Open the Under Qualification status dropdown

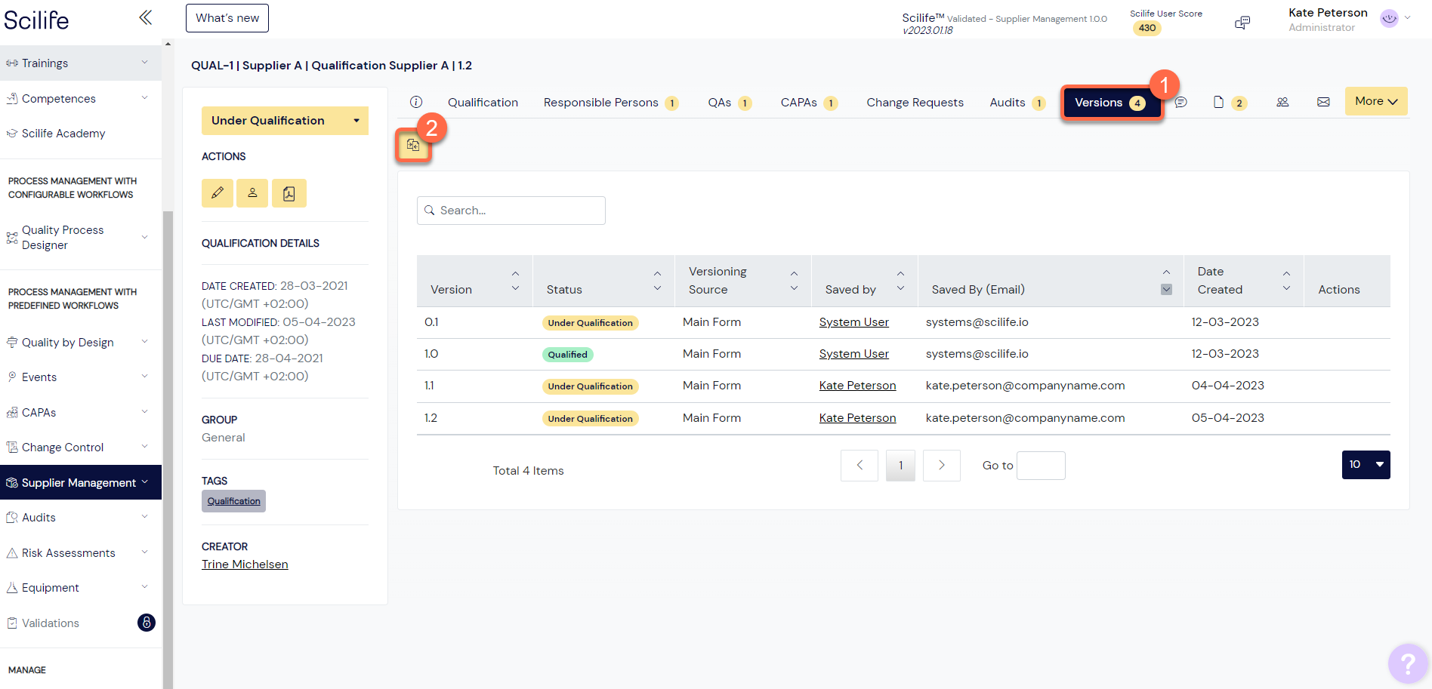click(x=285, y=121)
